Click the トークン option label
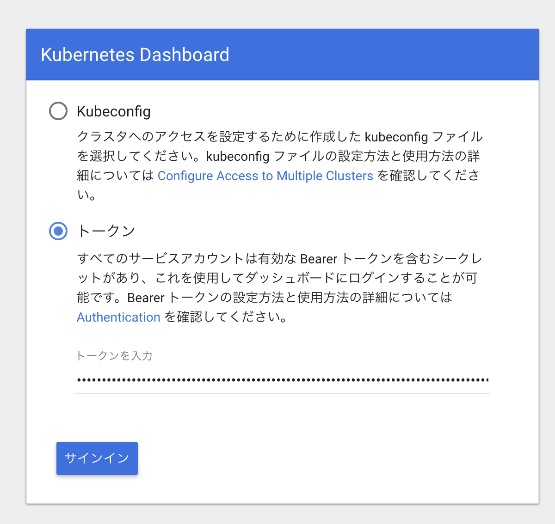The width and height of the screenshot is (555, 524). tap(106, 231)
